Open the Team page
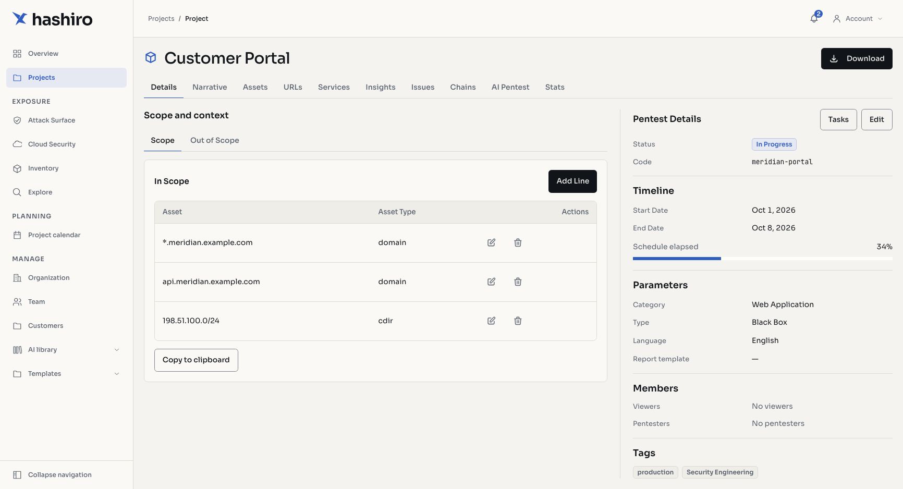This screenshot has height=489, width=903. click(66, 302)
